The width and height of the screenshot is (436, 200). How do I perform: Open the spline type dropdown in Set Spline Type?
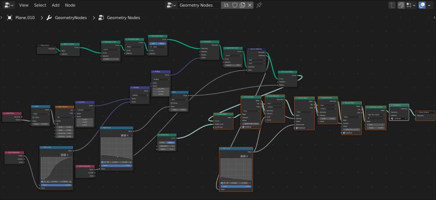tap(134, 47)
